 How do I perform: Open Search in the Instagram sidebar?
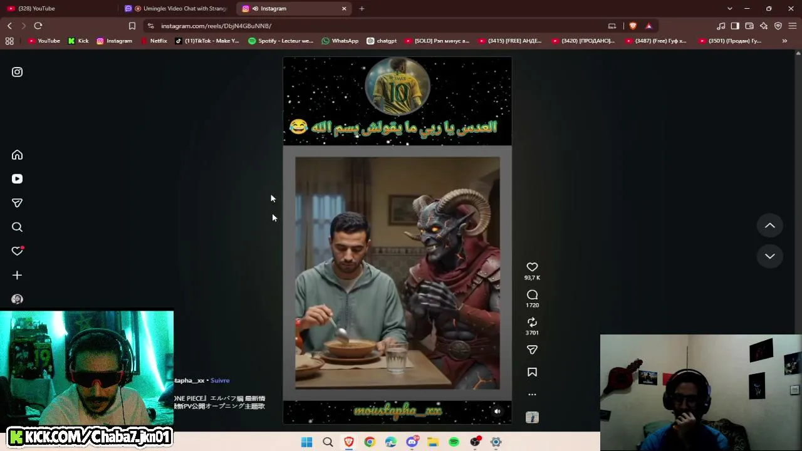pos(17,227)
